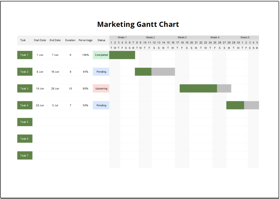Click the Pending status for Task 4
The image size is (280, 199).
point(101,105)
